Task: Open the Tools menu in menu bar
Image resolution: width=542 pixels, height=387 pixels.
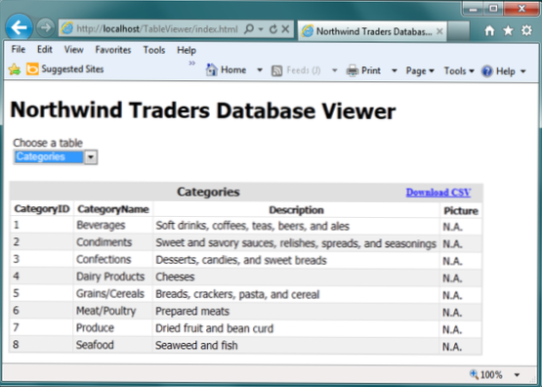Action: point(154,50)
